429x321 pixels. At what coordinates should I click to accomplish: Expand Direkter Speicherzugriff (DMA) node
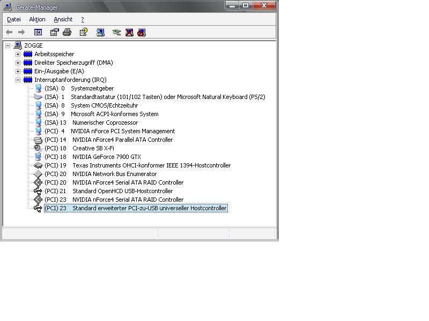(18, 63)
